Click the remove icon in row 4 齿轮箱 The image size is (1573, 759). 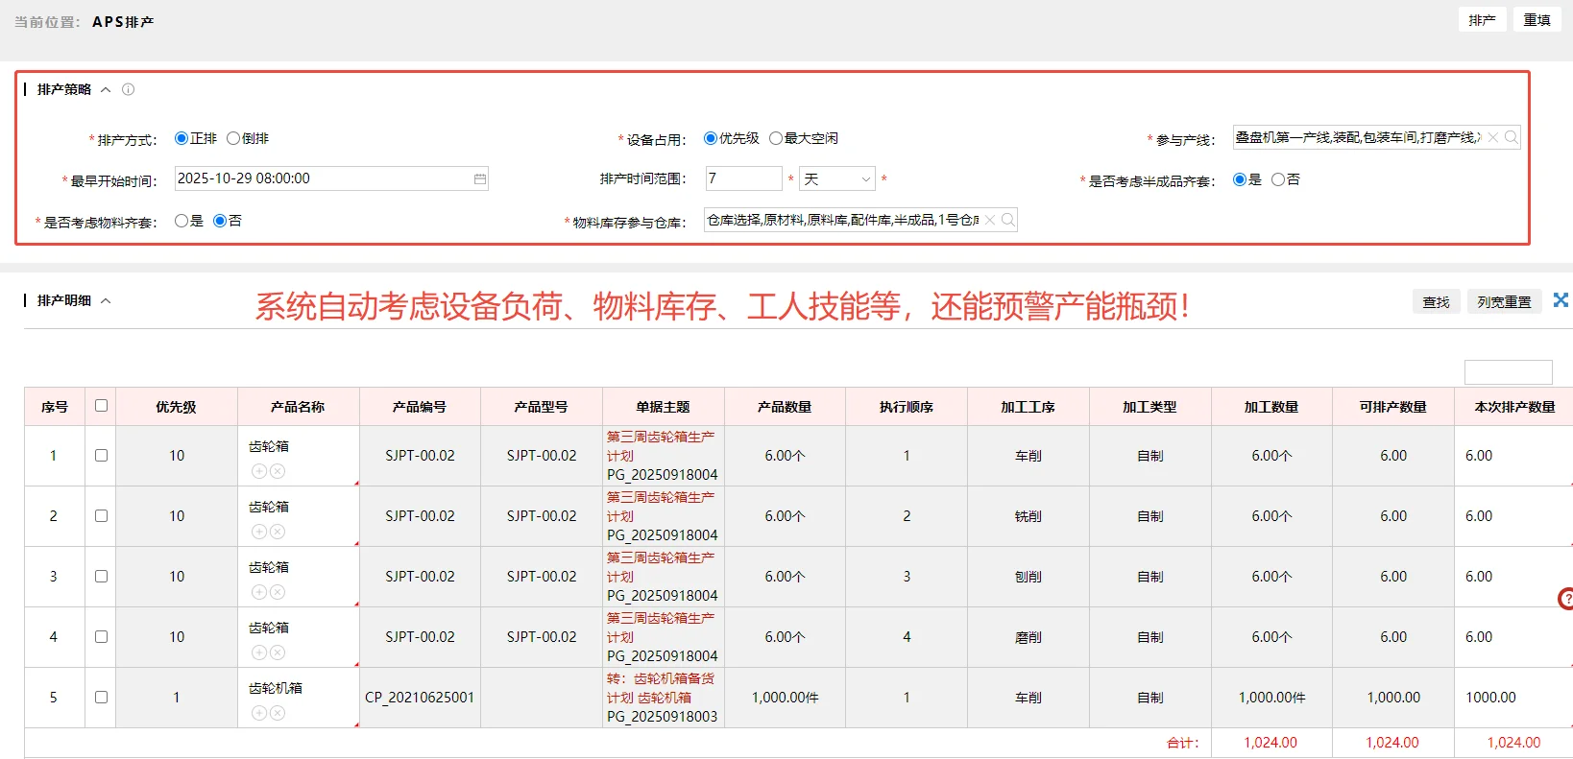tap(278, 652)
